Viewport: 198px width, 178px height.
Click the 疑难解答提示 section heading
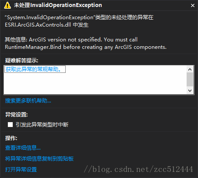21,61
